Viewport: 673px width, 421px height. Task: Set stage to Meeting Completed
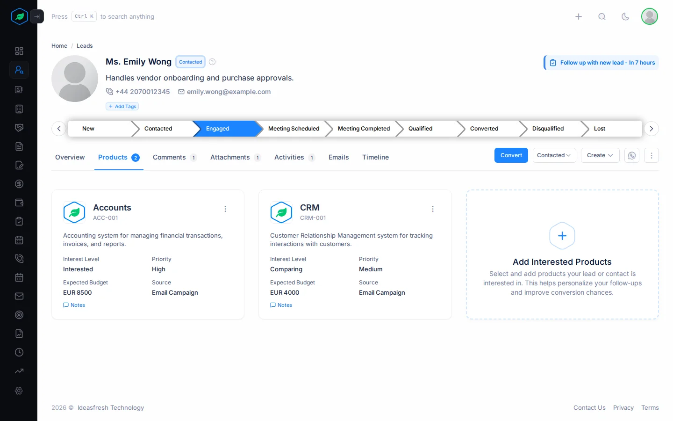(364, 129)
